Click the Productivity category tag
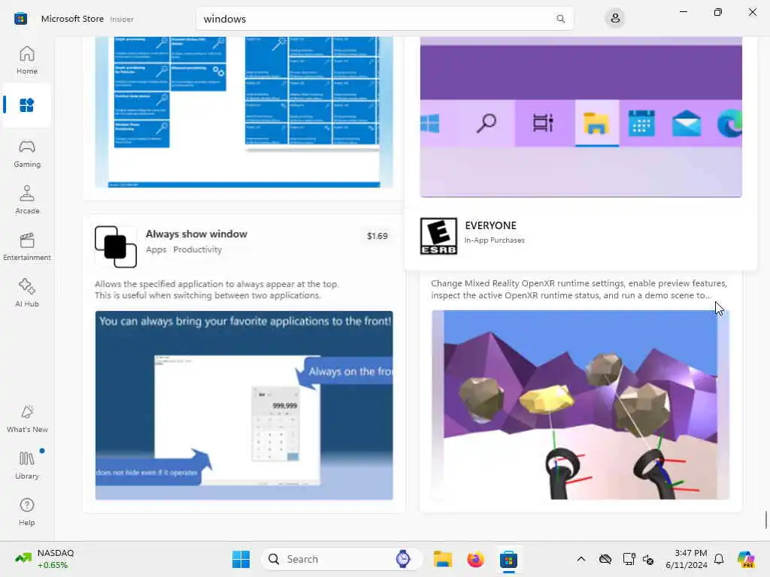The height and width of the screenshot is (577, 770). point(198,249)
